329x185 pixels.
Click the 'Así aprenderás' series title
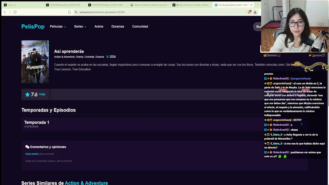(69, 51)
